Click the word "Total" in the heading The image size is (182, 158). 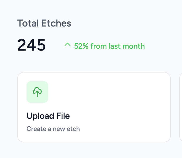point(28,24)
